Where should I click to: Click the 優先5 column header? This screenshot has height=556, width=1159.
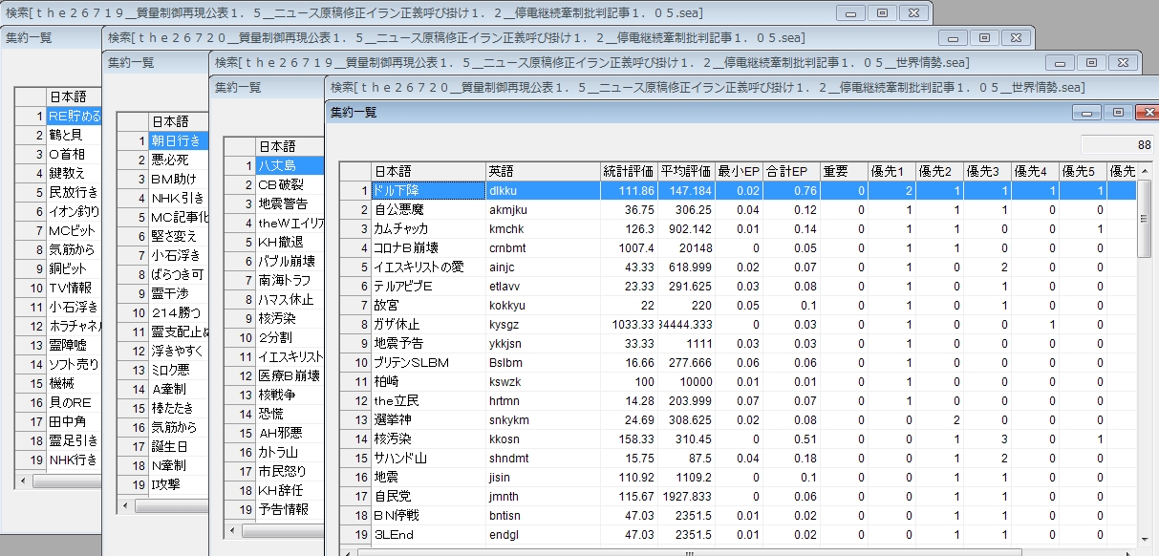tap(1083, 171)
